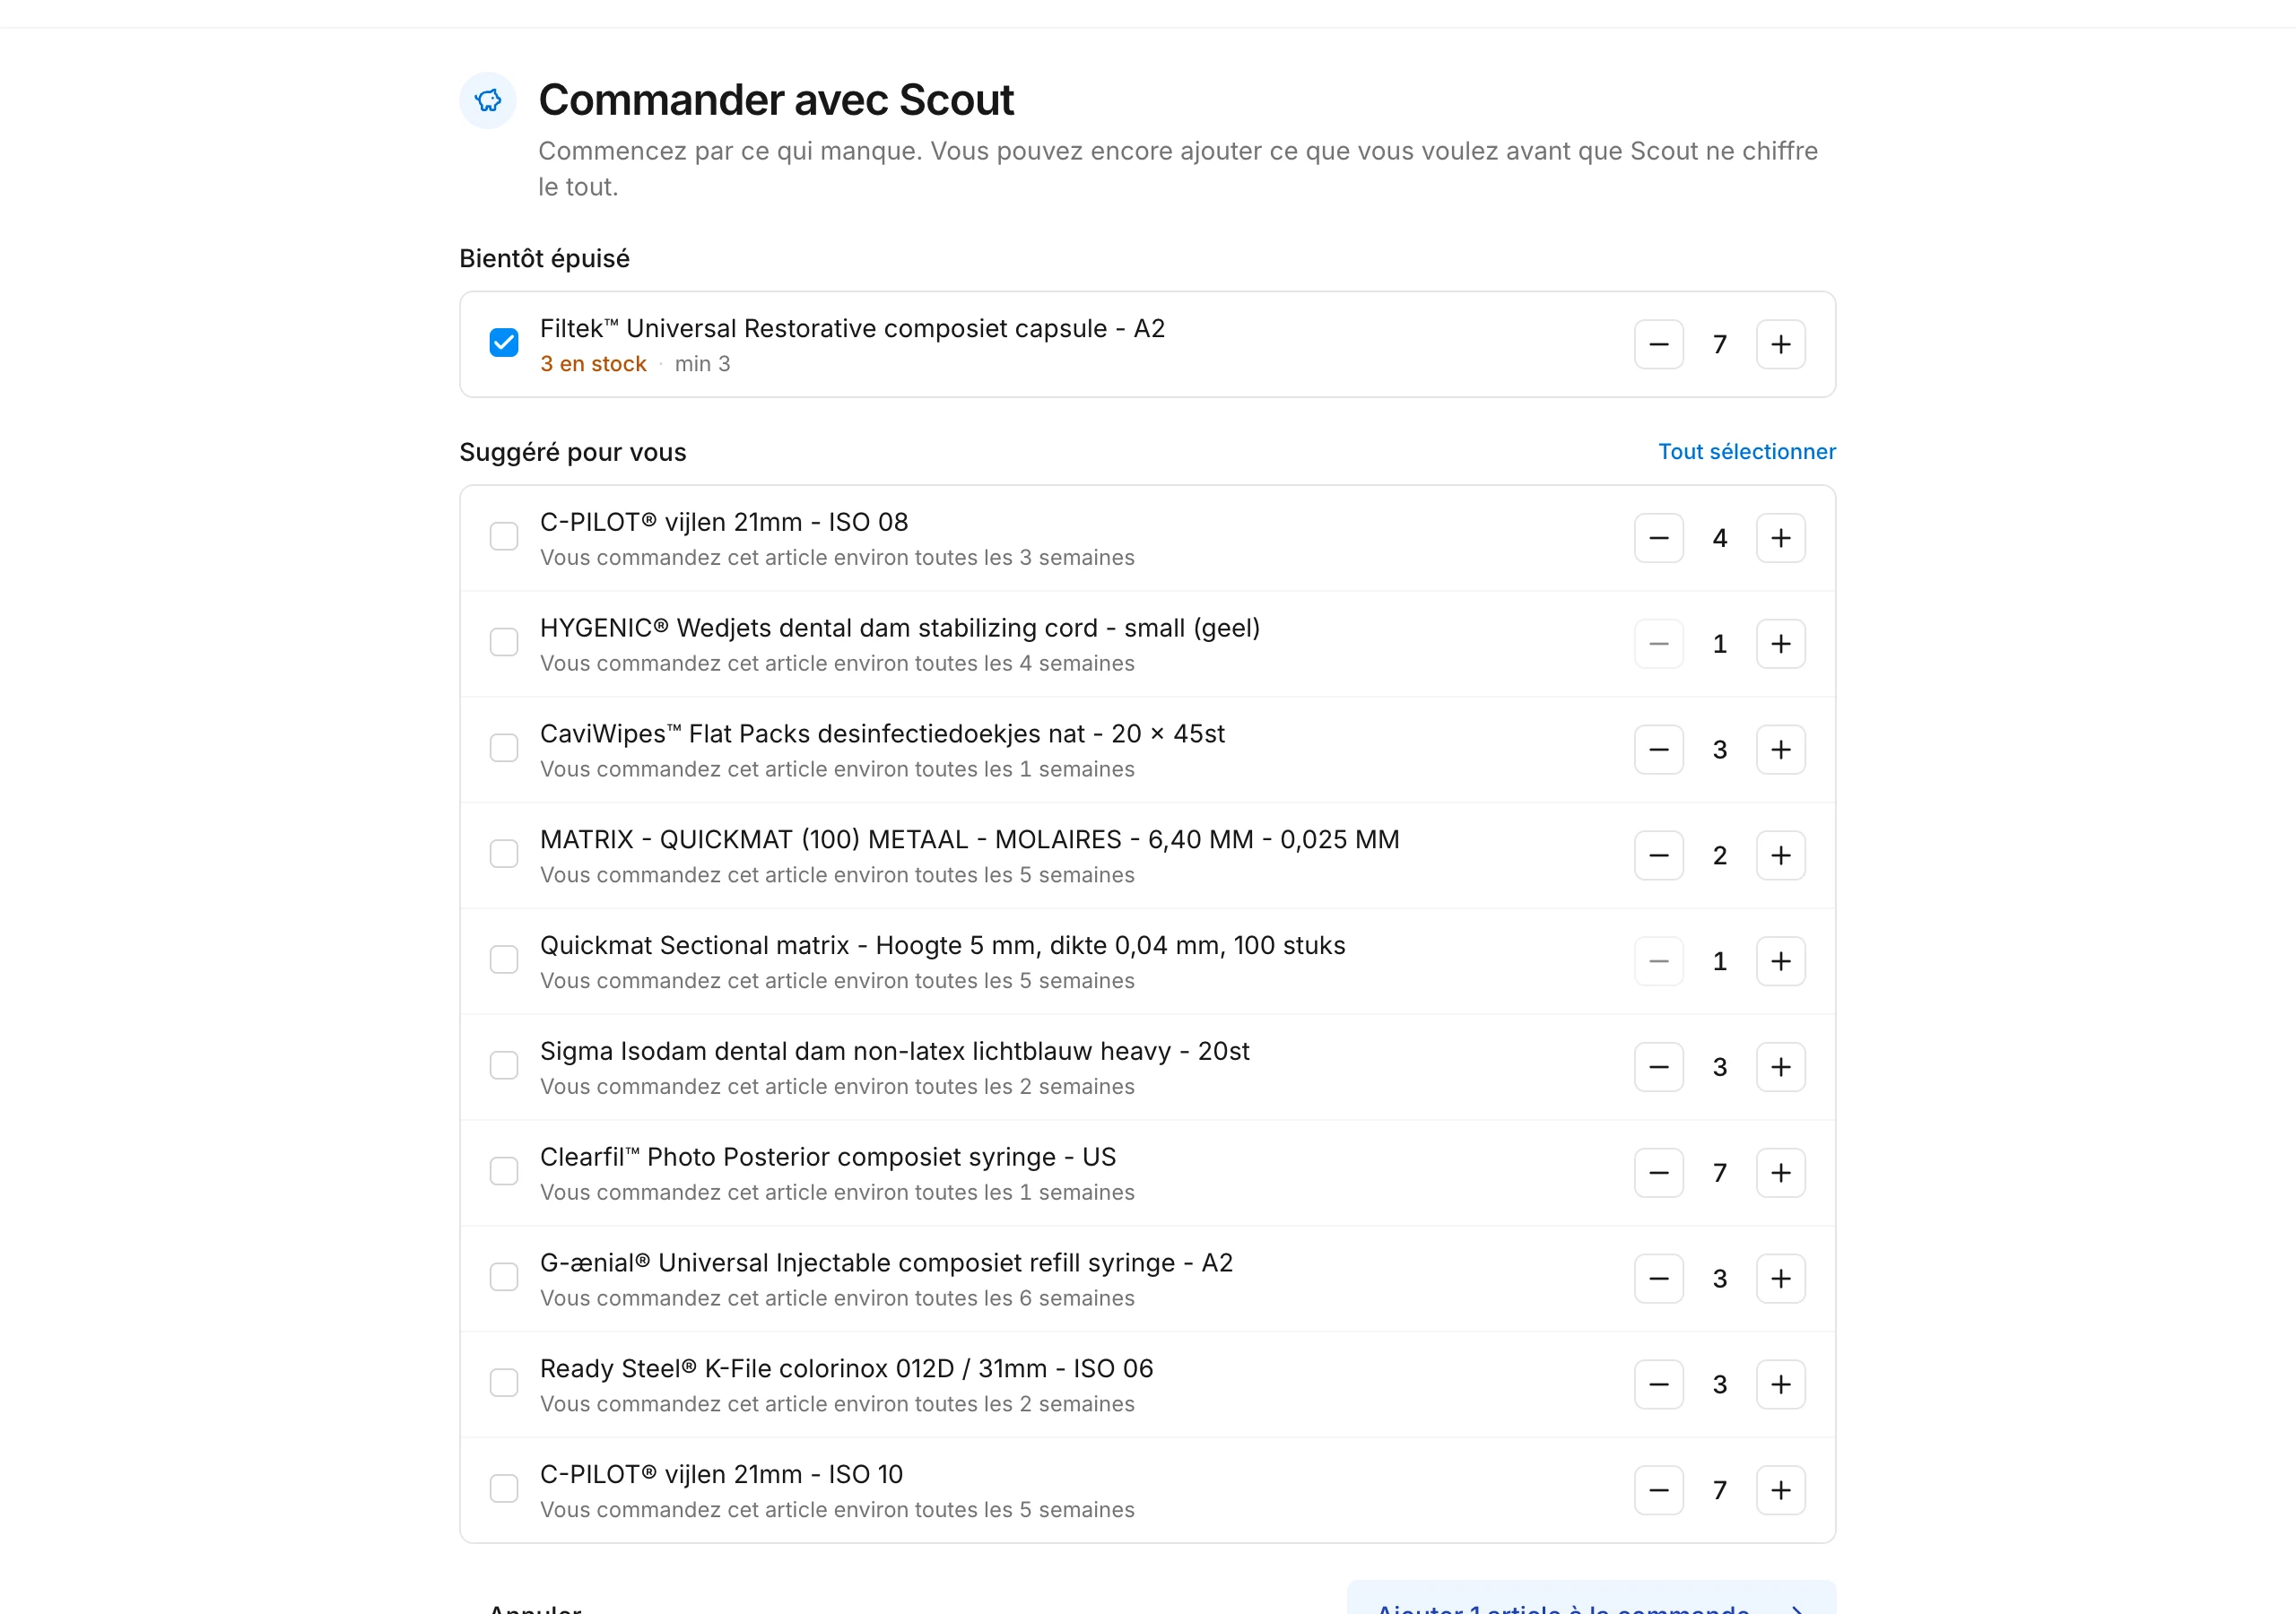
Task: Select MATRIX QUICKMAT METAAL MOLAIRES checkbox
Action: coord(504,855)
